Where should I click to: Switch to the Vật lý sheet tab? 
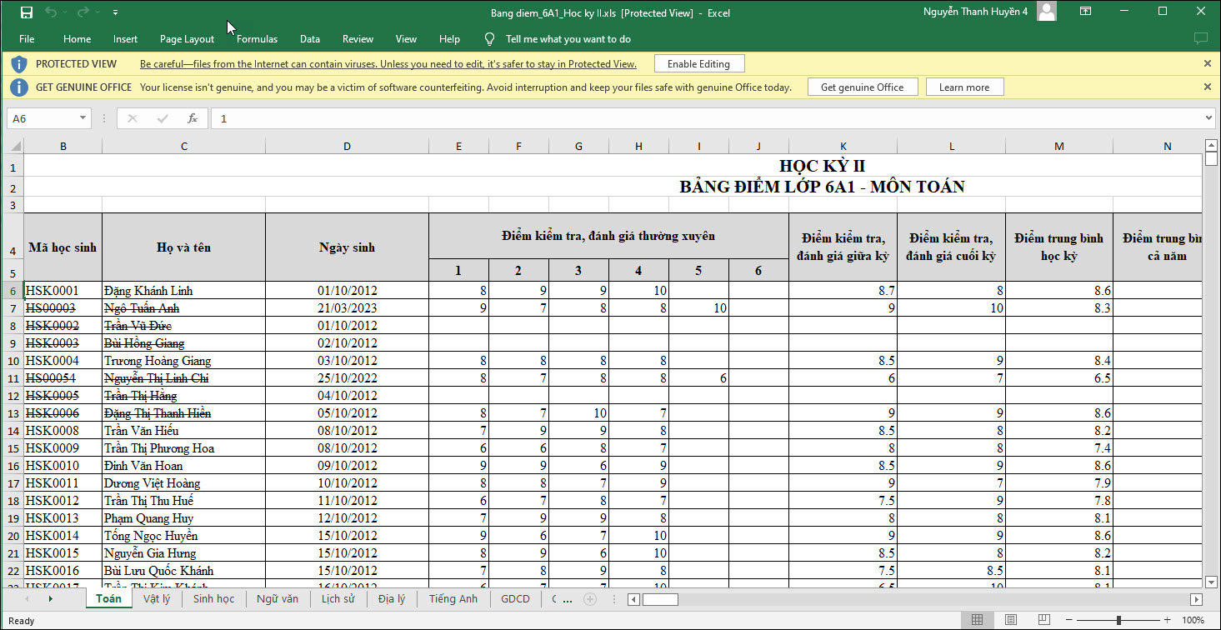pyautogui.click(x=157, y=598)
